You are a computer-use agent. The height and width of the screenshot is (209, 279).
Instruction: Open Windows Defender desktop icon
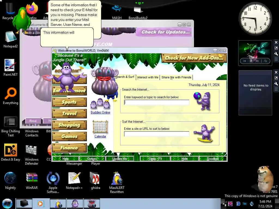coord(32,155)
